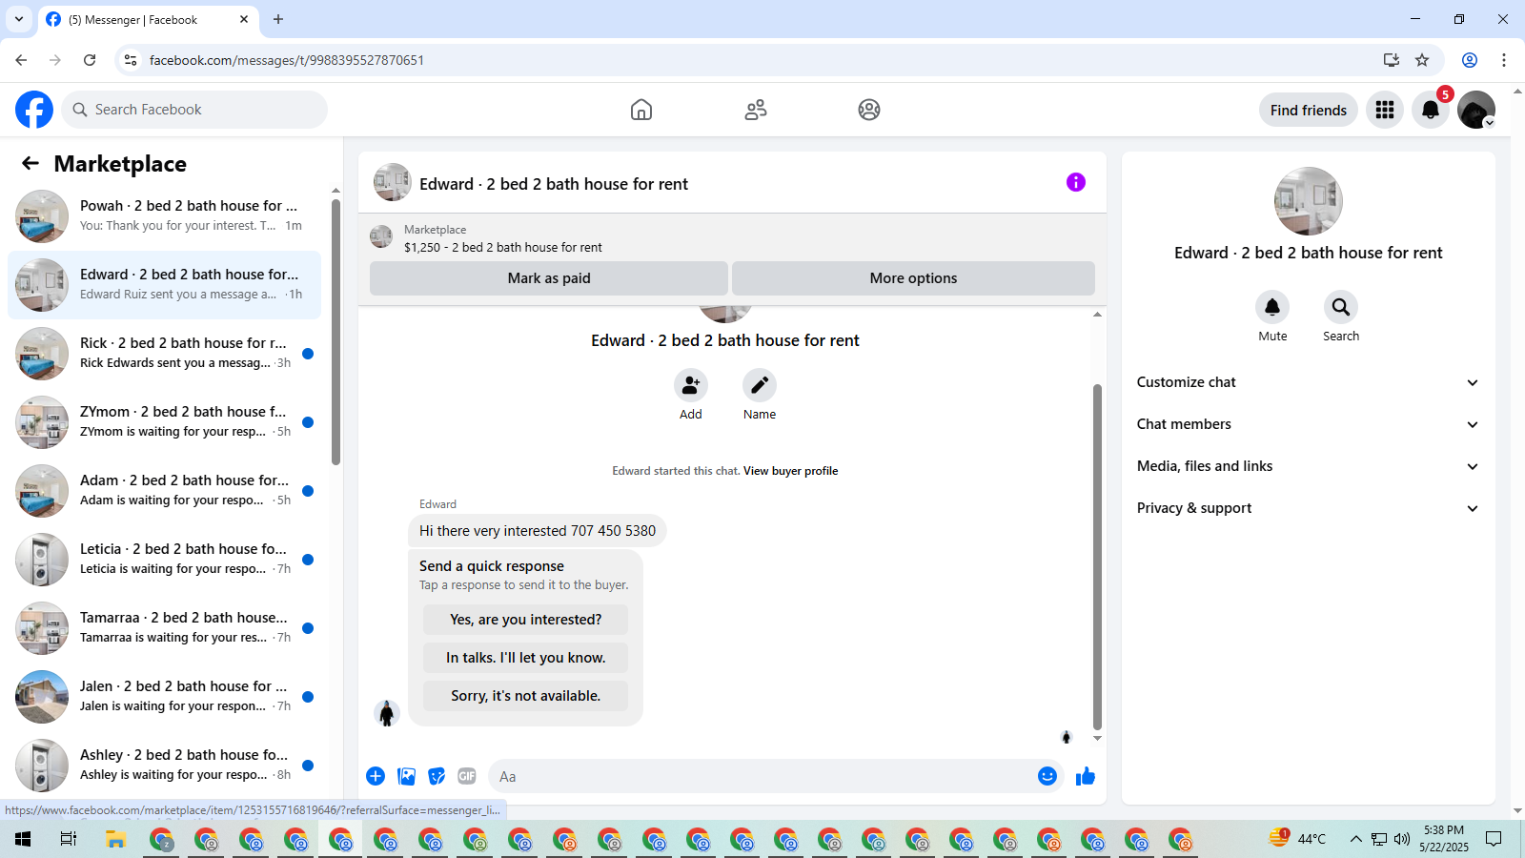Open the Ashley conversation
Viewport: 1525px width, 858px height.
coord(164,766)
